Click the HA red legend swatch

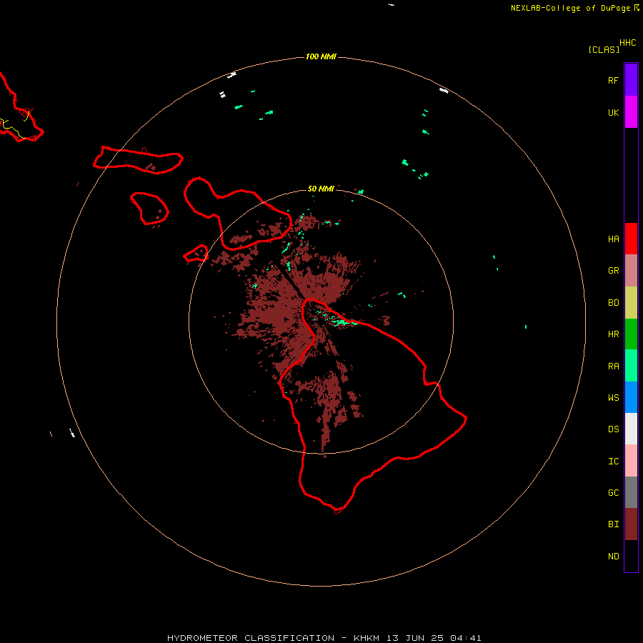click(x=631, y=239)
